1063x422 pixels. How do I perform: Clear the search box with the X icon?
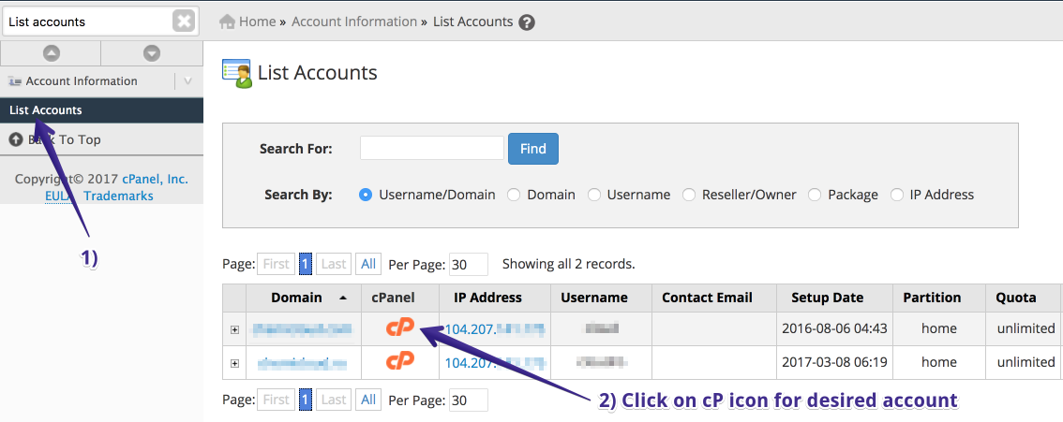(x=185, y=22)
